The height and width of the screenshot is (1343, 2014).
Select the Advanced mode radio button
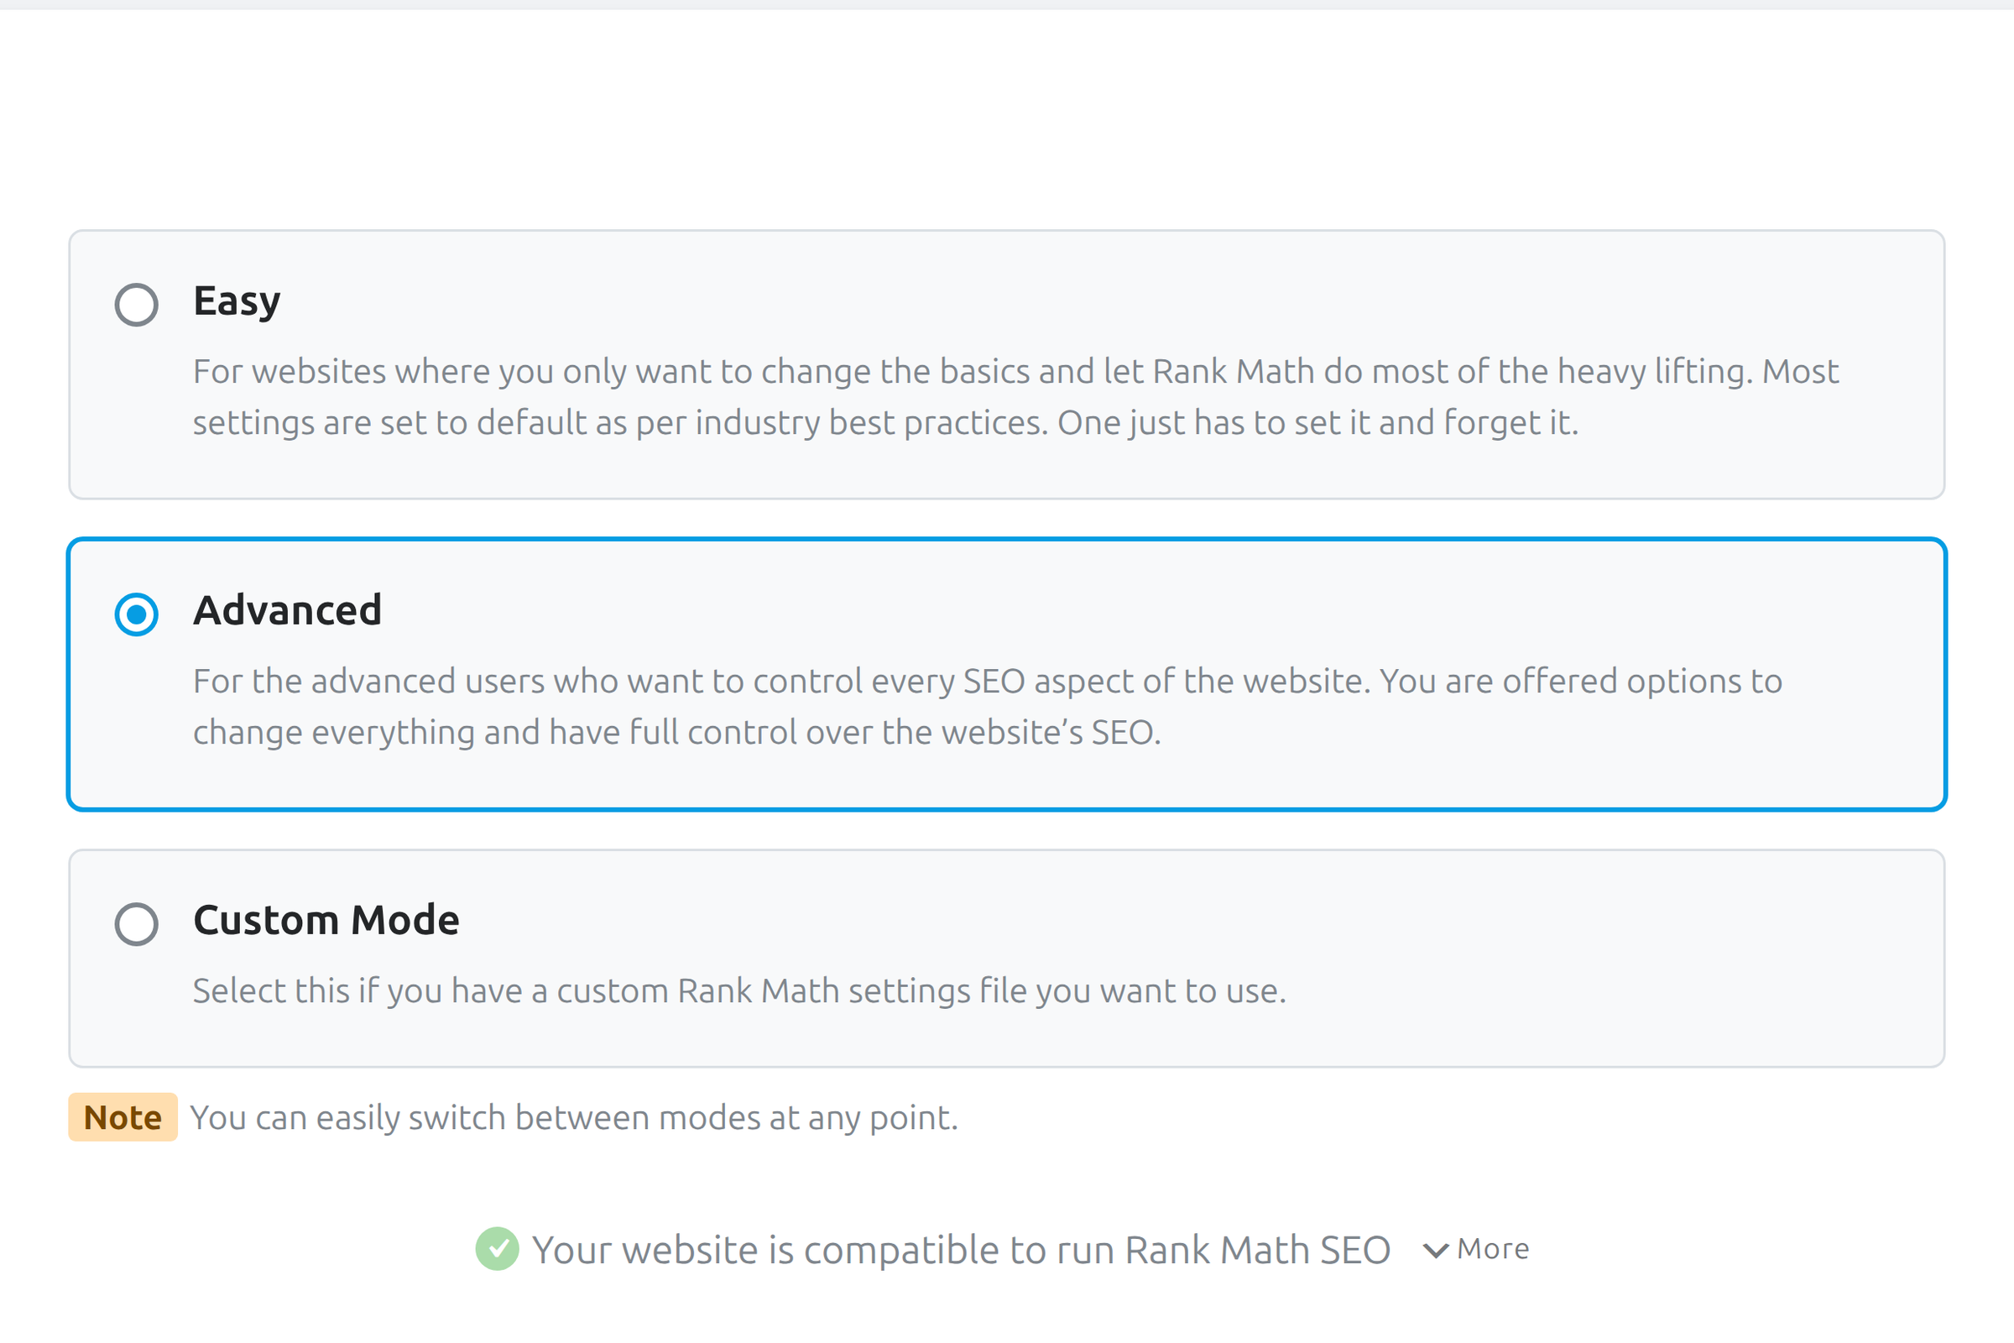point(136,614)
